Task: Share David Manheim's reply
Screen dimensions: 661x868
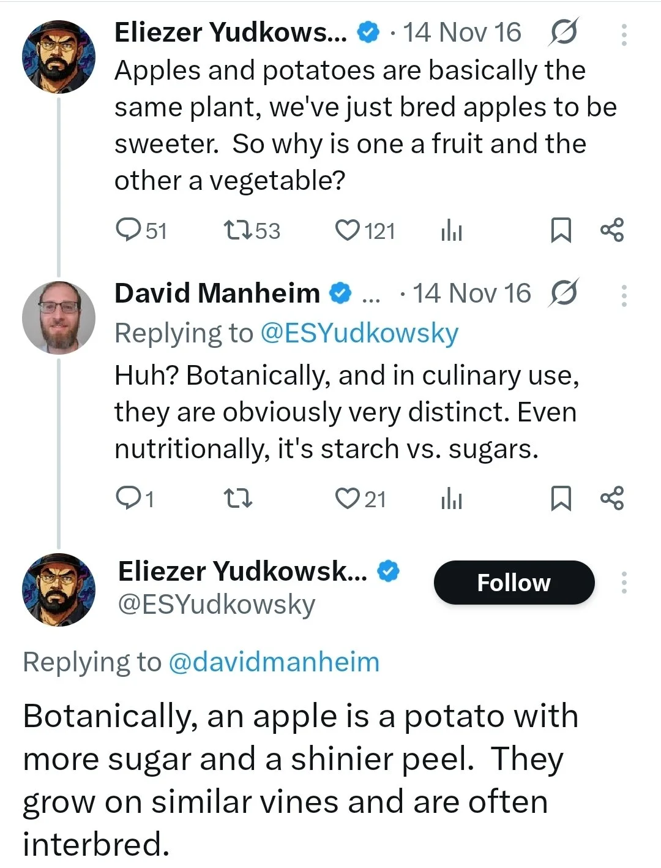Action: (612, 499)
